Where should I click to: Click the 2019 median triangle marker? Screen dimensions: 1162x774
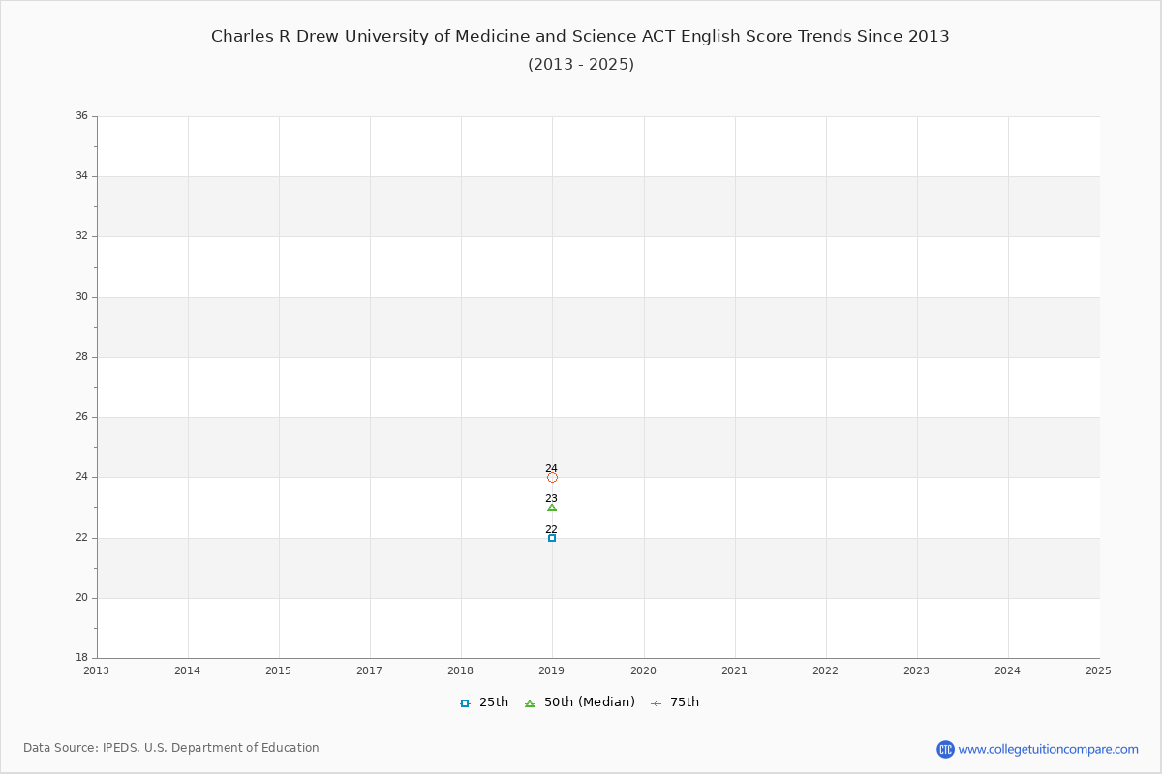552,507
